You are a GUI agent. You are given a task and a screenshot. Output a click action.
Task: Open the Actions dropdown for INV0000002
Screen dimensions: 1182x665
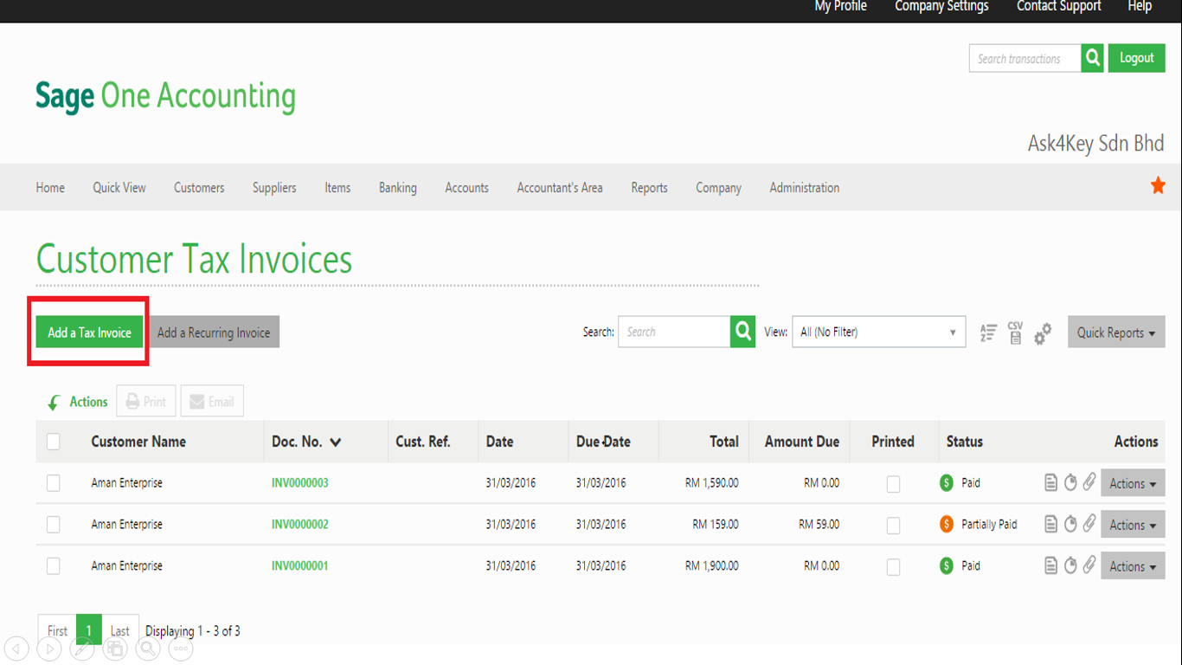[x=1133, y=525]
